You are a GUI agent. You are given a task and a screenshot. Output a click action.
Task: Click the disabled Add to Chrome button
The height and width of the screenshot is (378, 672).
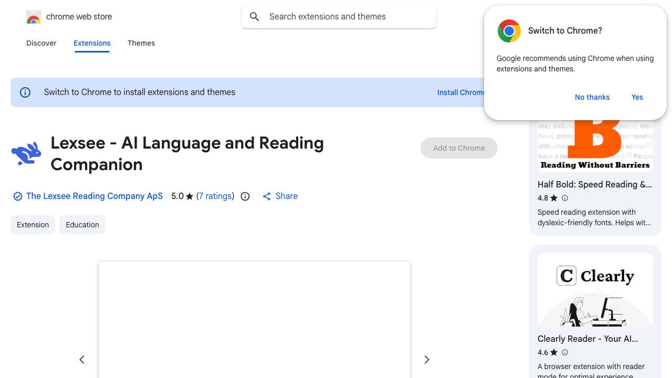[459, 148]
